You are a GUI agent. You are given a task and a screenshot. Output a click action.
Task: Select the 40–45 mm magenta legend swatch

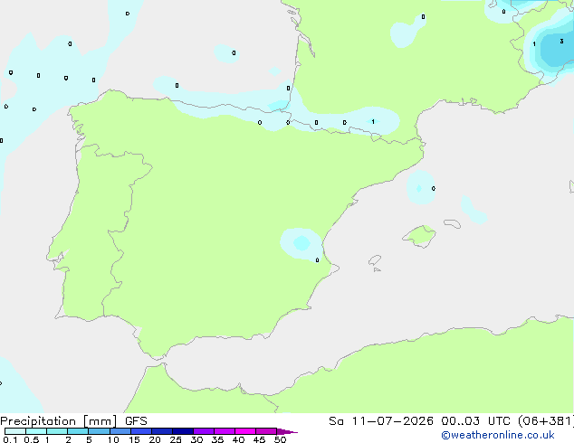click(245, 431)
